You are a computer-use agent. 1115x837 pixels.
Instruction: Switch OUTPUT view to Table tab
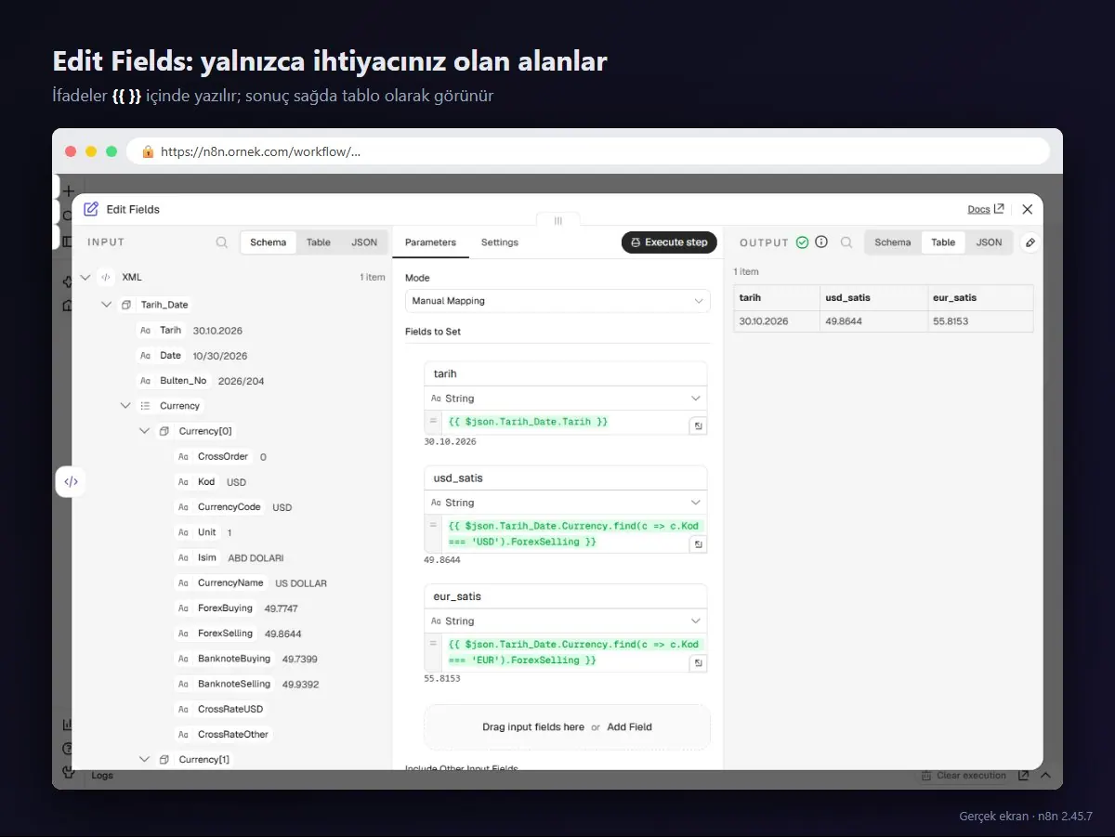(943, 242)
